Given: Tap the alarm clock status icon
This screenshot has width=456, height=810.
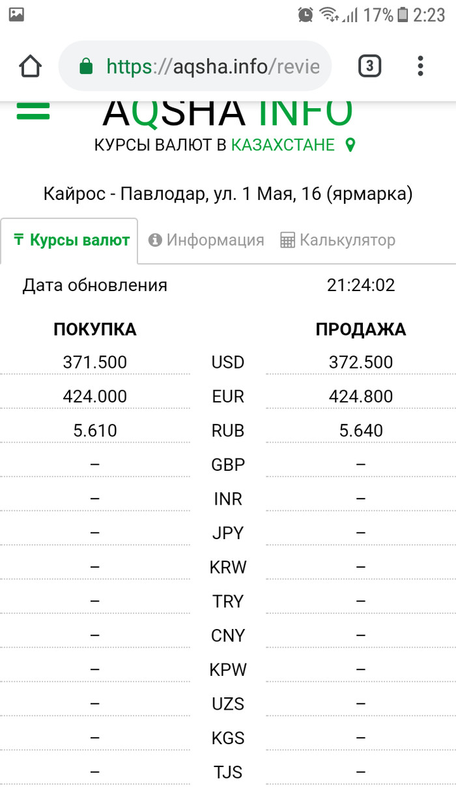Looking at the screenshot, I should click(305, 14).
